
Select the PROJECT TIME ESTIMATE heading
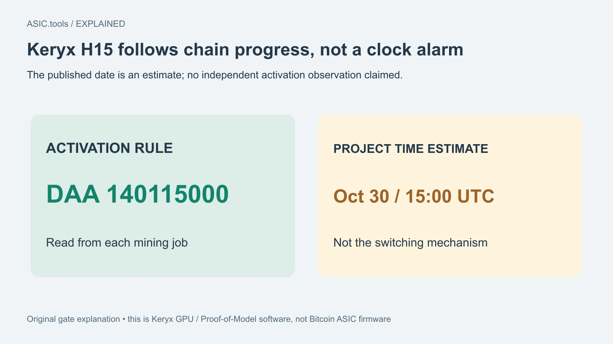pos(411,149)
